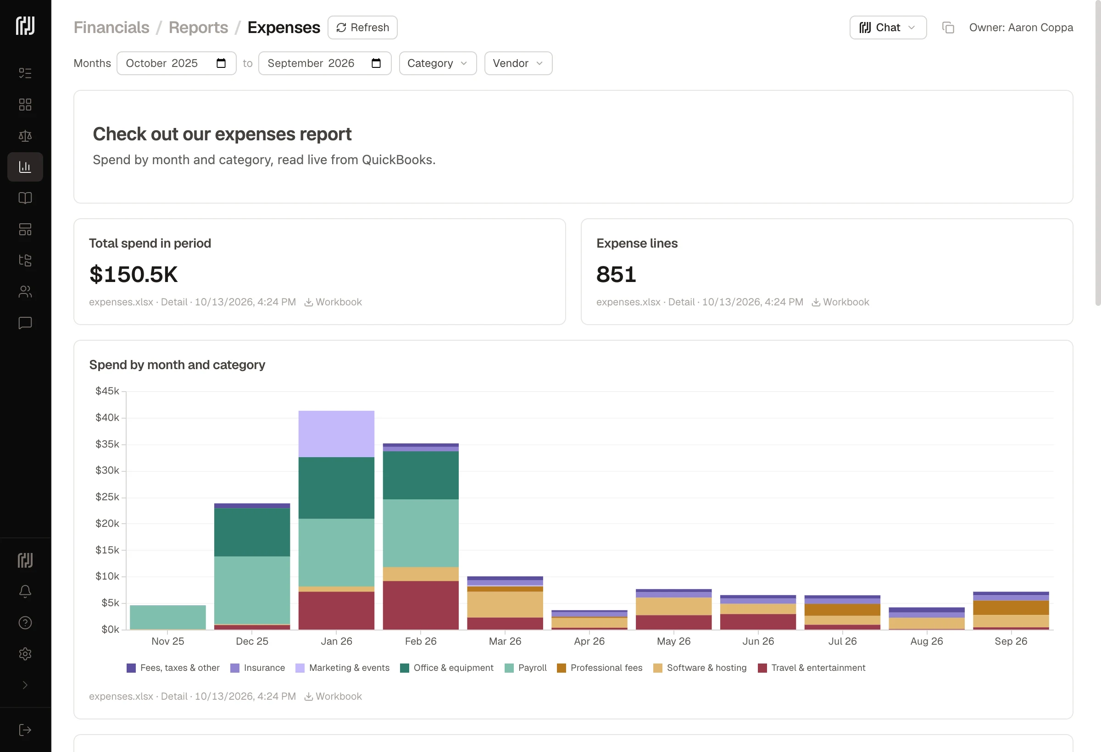The height and width of the screenshot is (752, 1101).
Task: Click the copy icon next to Owner
Action: pos(948,28)
